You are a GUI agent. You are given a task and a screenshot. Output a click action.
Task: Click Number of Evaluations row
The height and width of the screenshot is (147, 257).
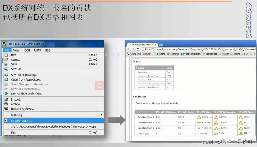154,76
